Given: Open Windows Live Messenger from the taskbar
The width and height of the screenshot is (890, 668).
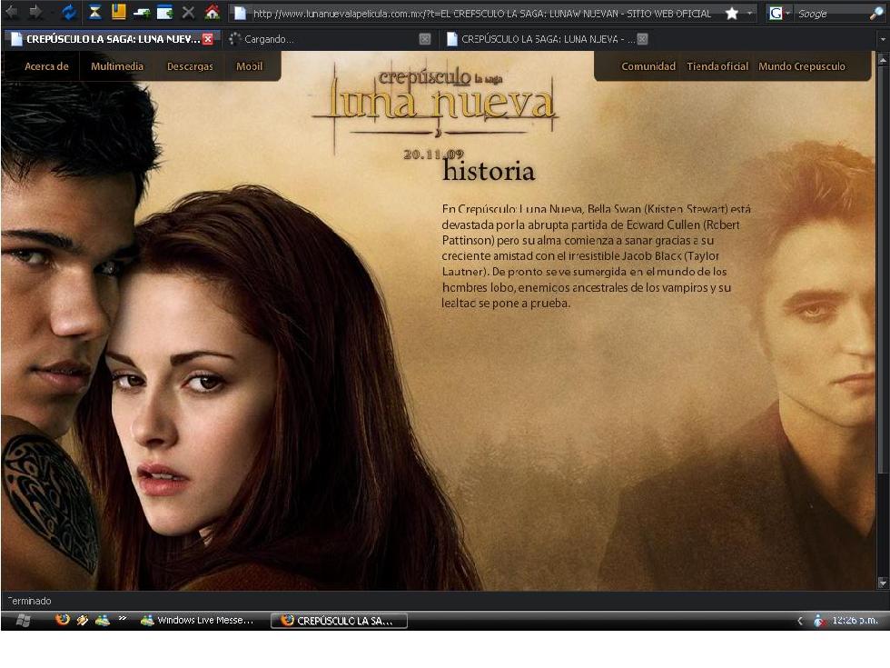Looking at the screenshot, I should (198, 621).
